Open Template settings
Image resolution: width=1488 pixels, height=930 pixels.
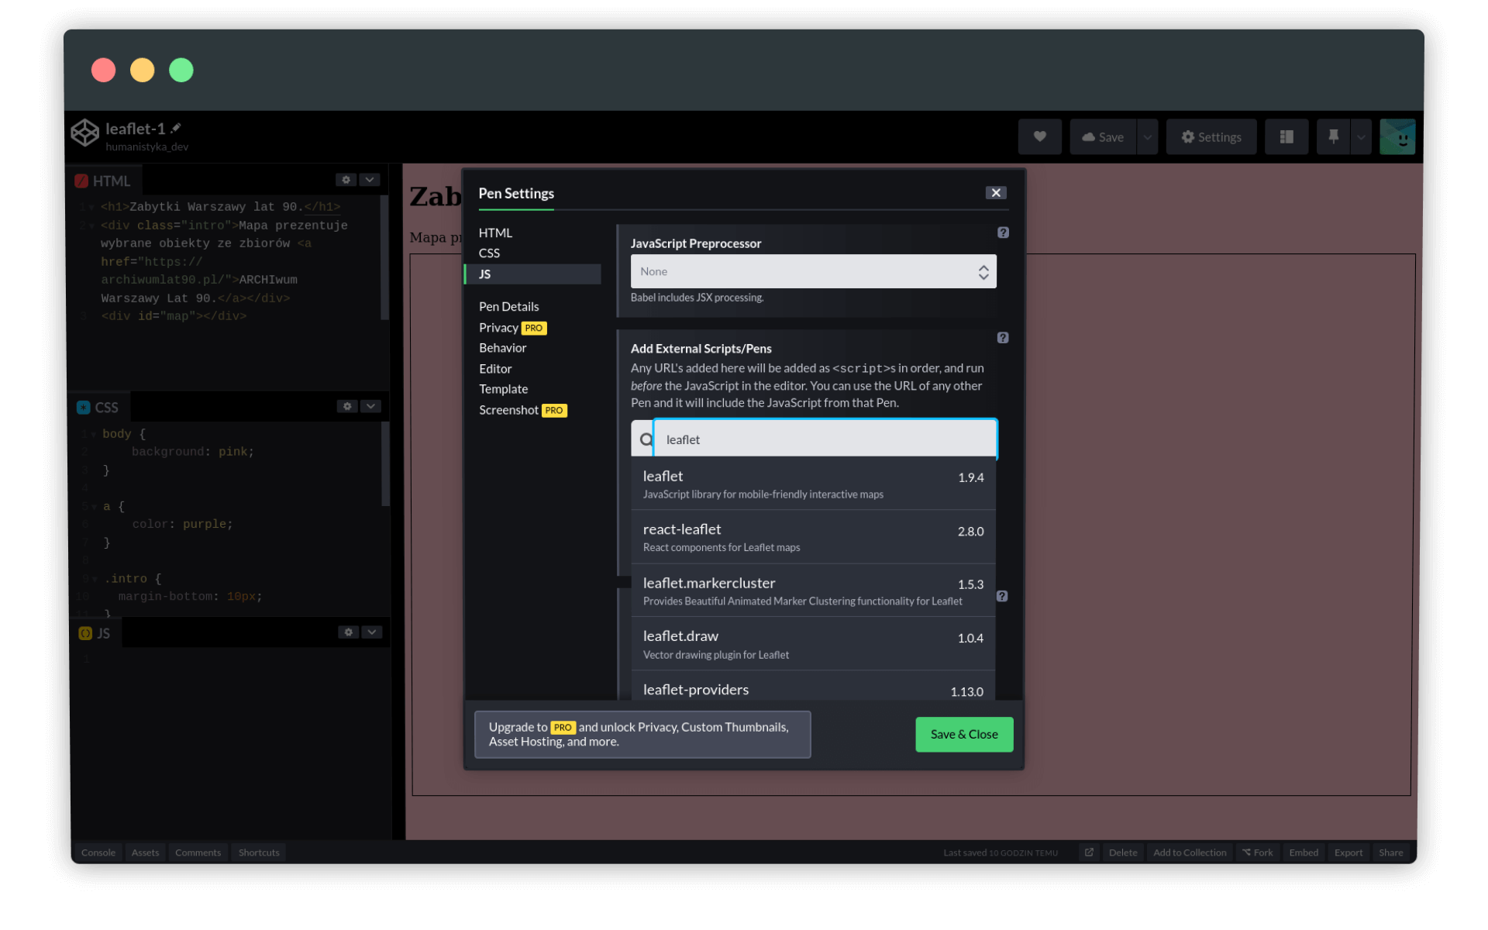coord(503,389)
